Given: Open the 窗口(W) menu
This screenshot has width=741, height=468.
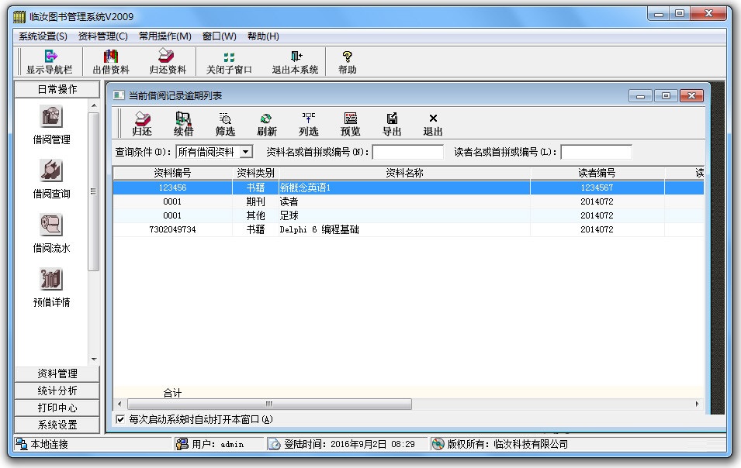Looking at the screenshot, I should coord(220,36).
